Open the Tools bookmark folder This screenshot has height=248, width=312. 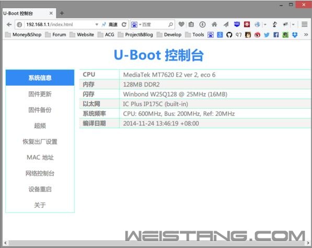tap(194, 35)
